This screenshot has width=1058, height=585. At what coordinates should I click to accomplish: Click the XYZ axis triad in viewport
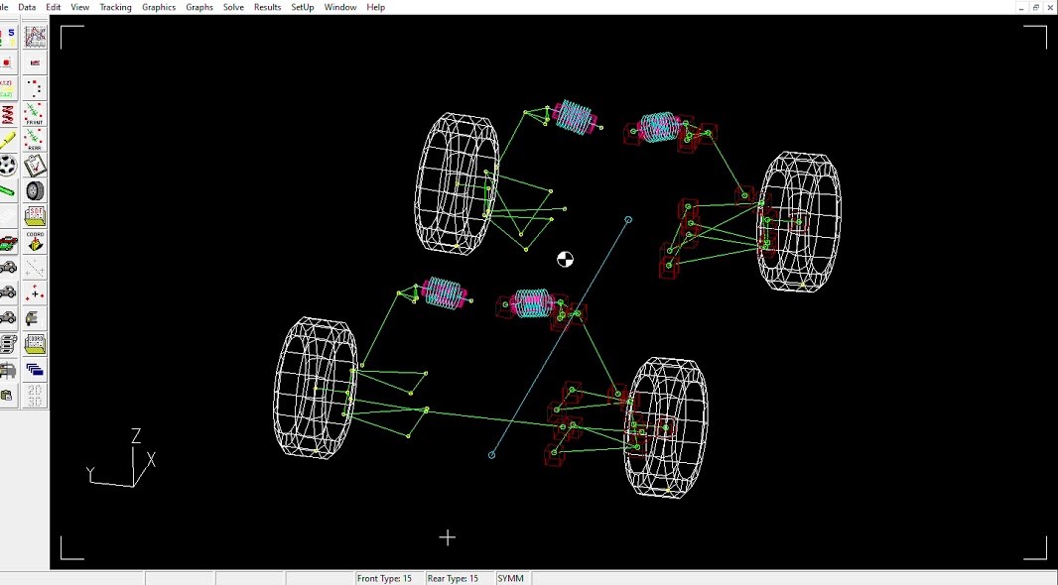(x=122, y=458)
